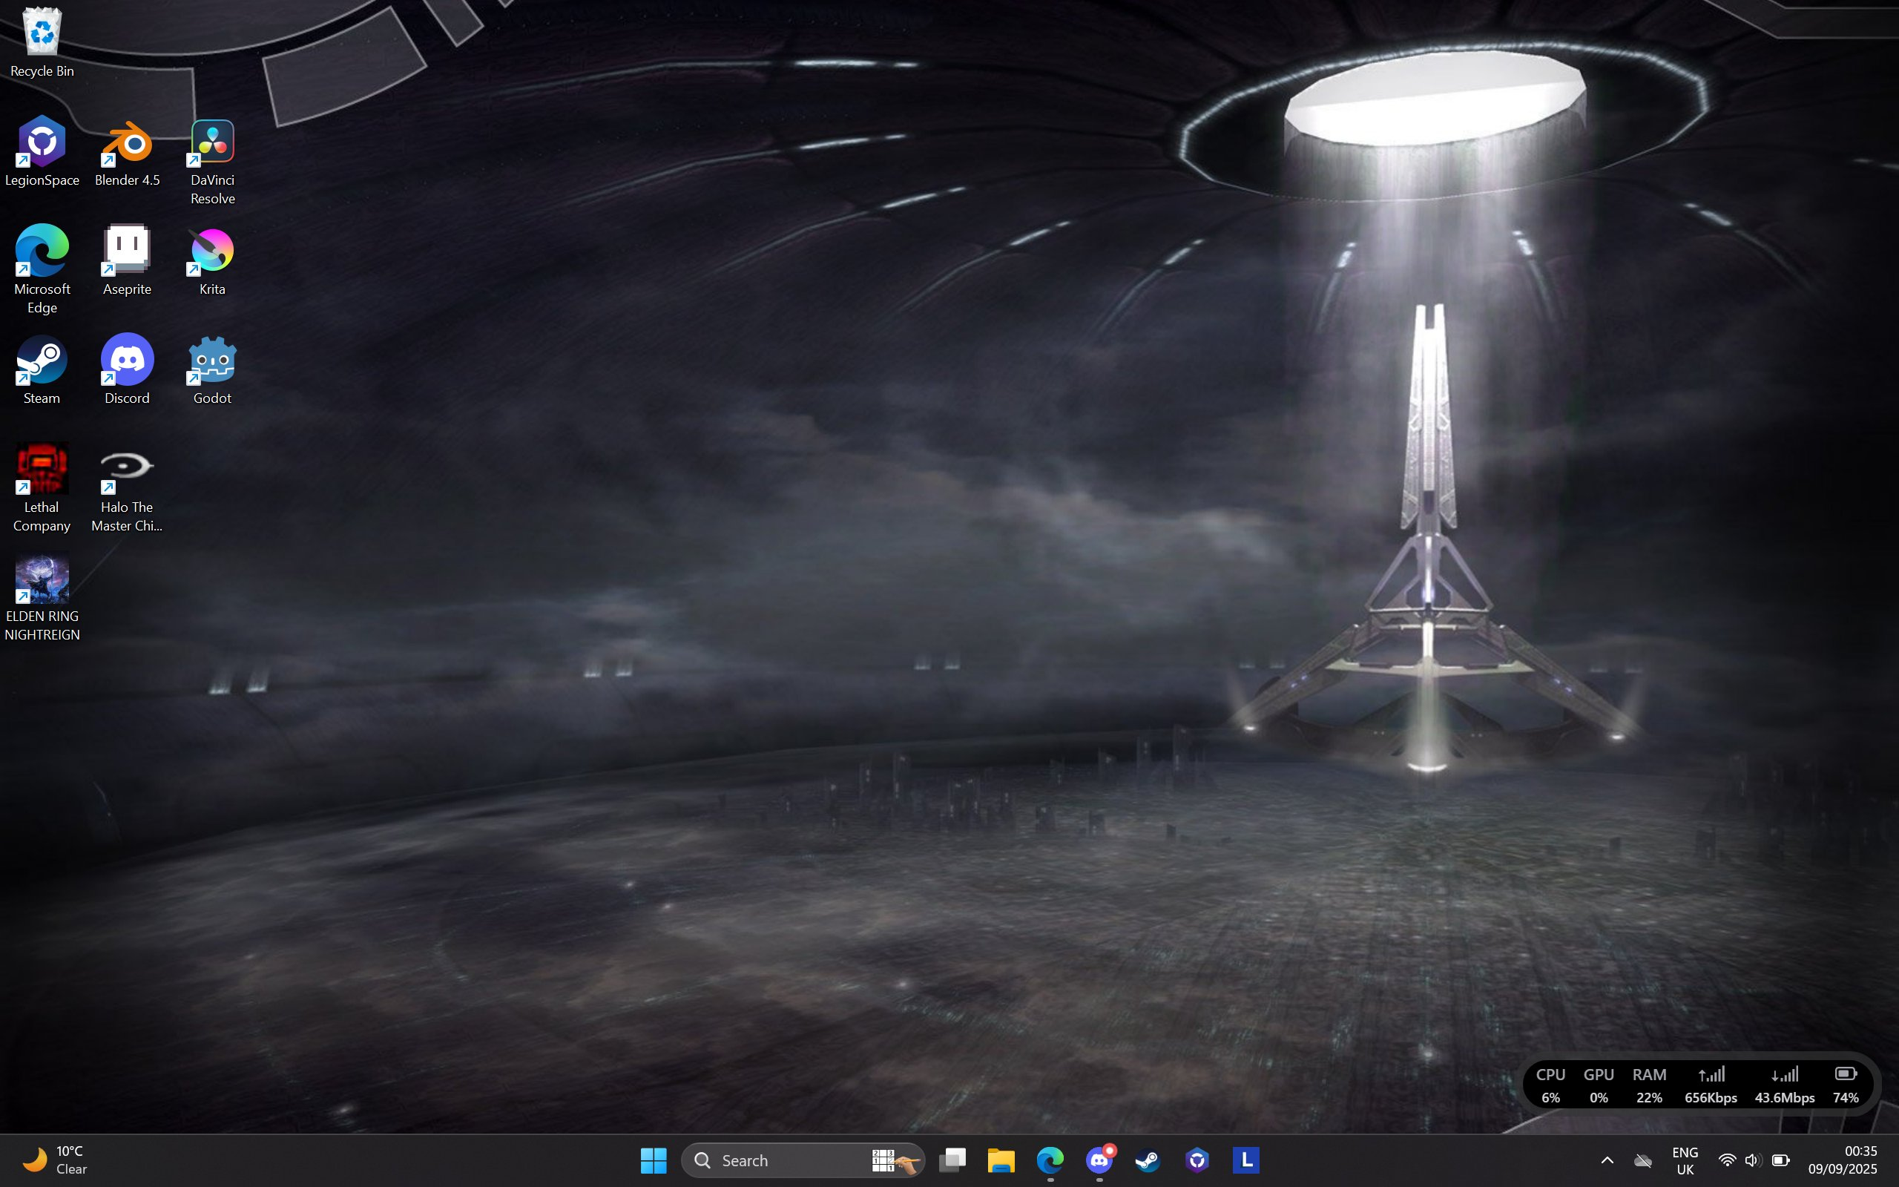Image resolution: width=1899 pixels, height=1187 pixels.
Task: Open the blue L app in taskbar
Action: pyautogui.click(x=1246, y=1160)
